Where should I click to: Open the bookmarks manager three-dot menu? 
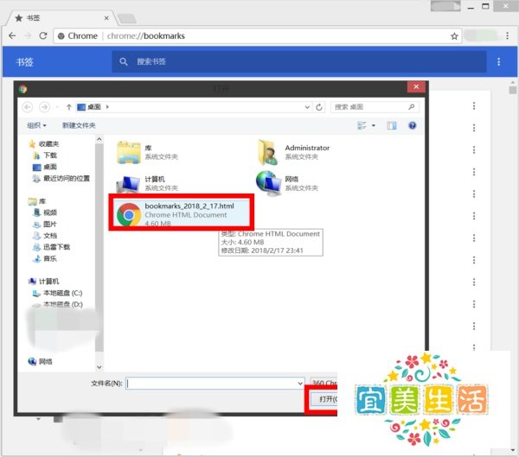[499, 62]
